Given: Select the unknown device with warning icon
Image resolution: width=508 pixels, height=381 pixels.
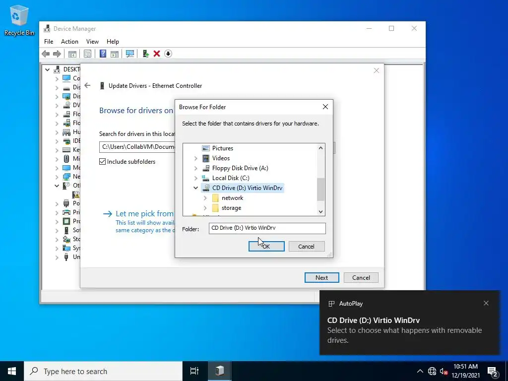Looking at the screenshot, I should [x=76, y=194].
